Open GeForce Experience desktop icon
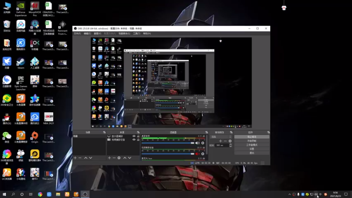Screen dimensions: 352x198 (x=21, y=9)
